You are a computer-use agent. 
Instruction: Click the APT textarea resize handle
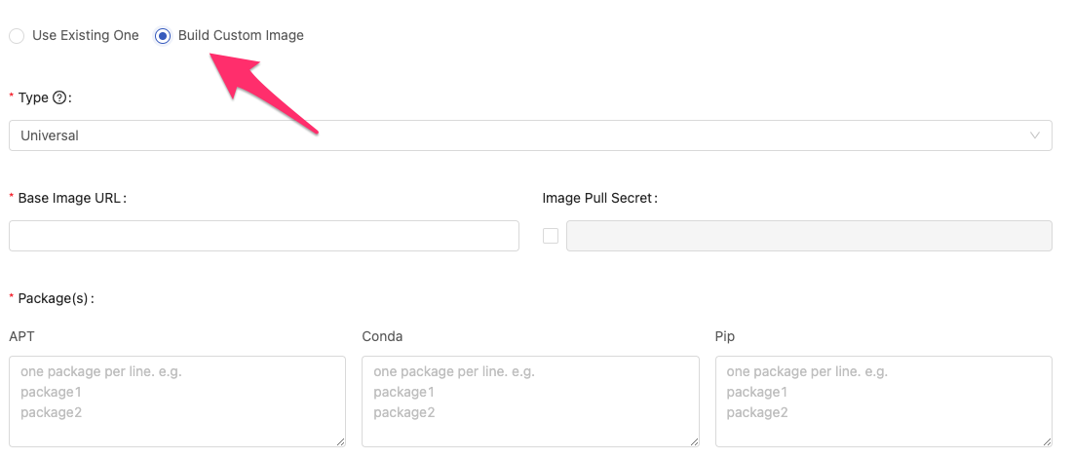[x=341, y=442]
